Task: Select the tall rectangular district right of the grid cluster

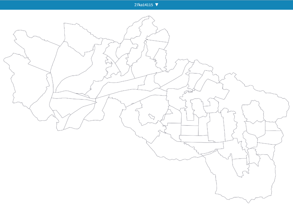Action: click(216, 127)
